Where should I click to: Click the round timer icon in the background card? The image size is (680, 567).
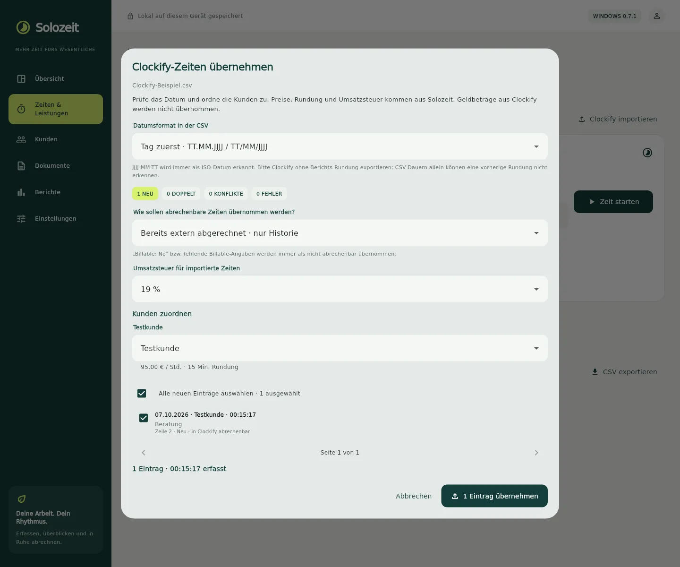pos(647,153)
